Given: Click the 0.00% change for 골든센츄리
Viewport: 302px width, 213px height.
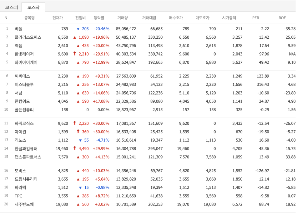Looking at the screenshot, I should 103,110.
